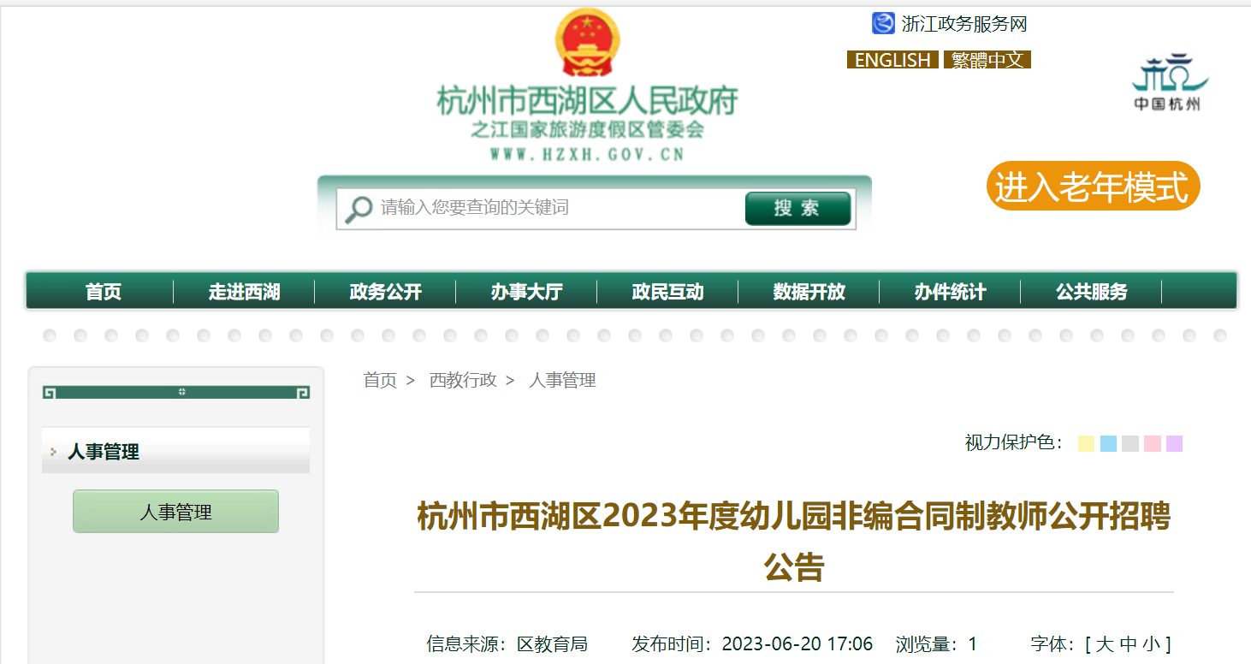Open the 办事大厅 menu

[526, 292]
